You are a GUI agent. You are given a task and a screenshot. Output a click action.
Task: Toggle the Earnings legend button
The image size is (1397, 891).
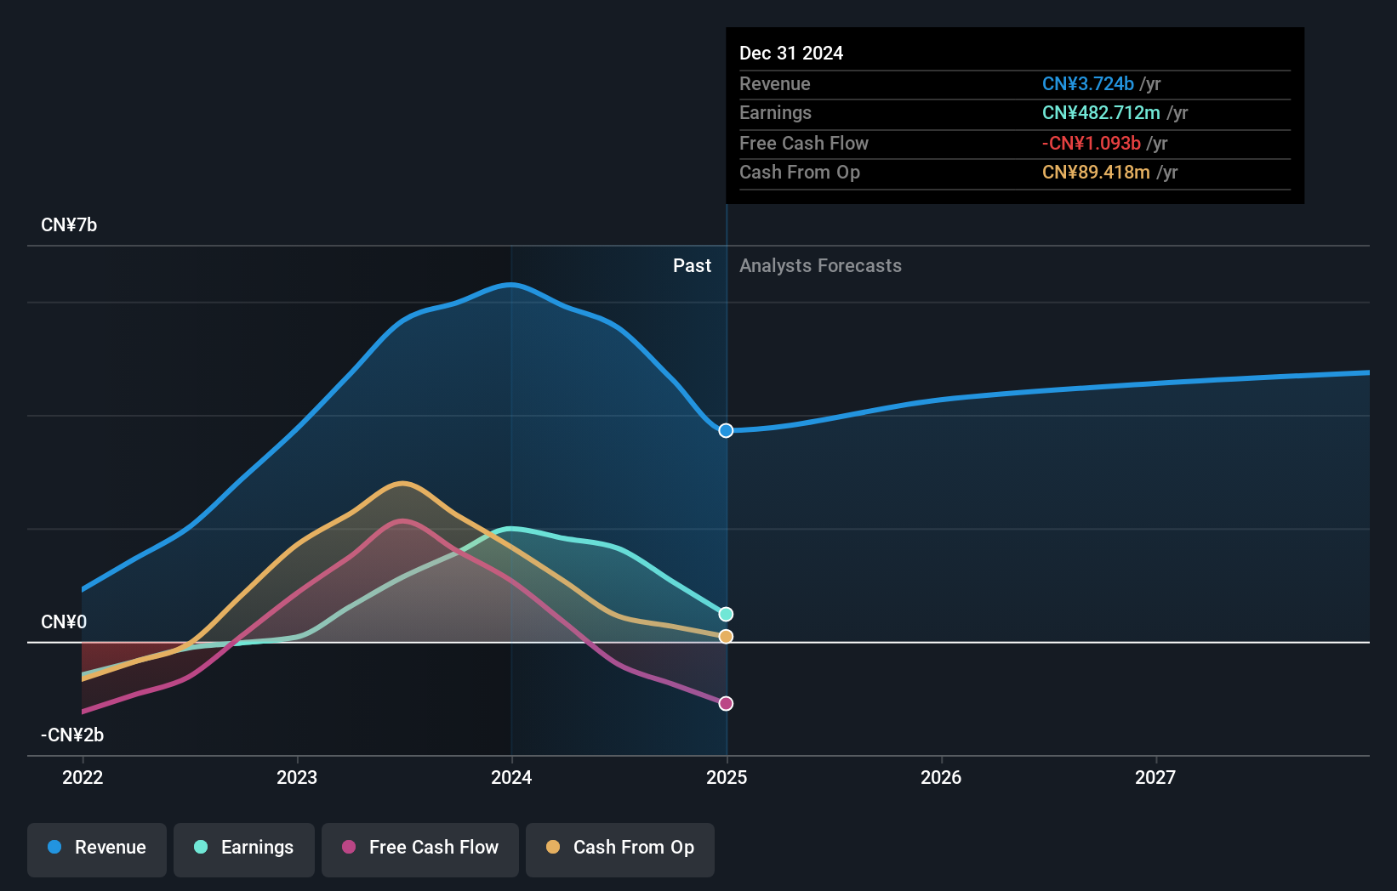[244, 849]
